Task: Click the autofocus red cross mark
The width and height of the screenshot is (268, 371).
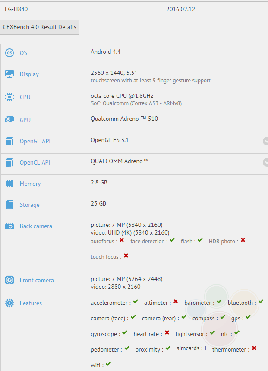Action: (122, 240)
